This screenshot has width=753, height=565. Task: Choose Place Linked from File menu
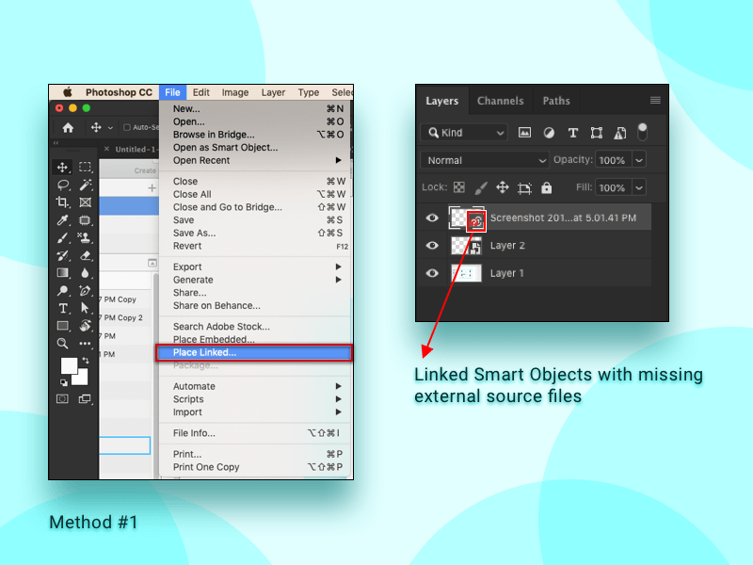[x=205, y=353]
